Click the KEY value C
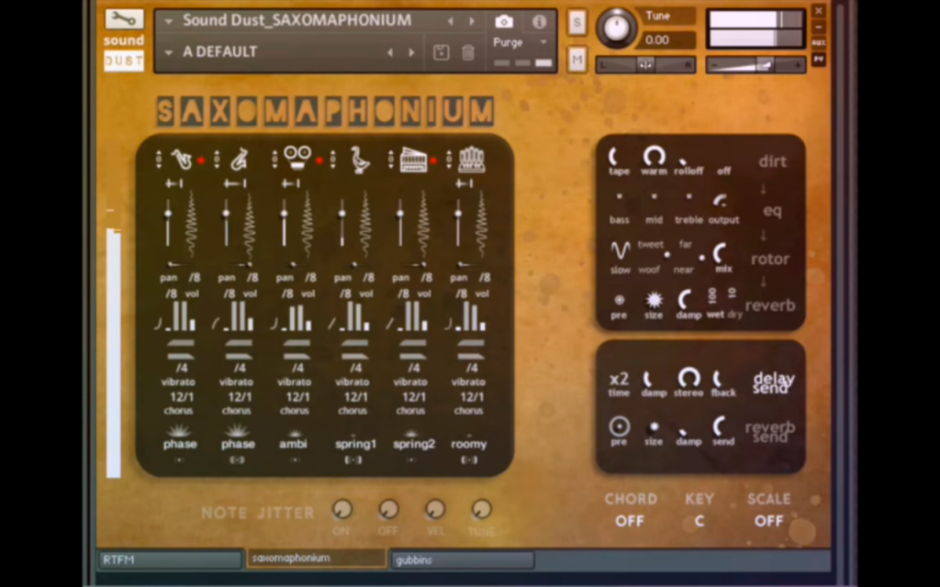Viewport: 940px width, 587px height. coord(699,521)
